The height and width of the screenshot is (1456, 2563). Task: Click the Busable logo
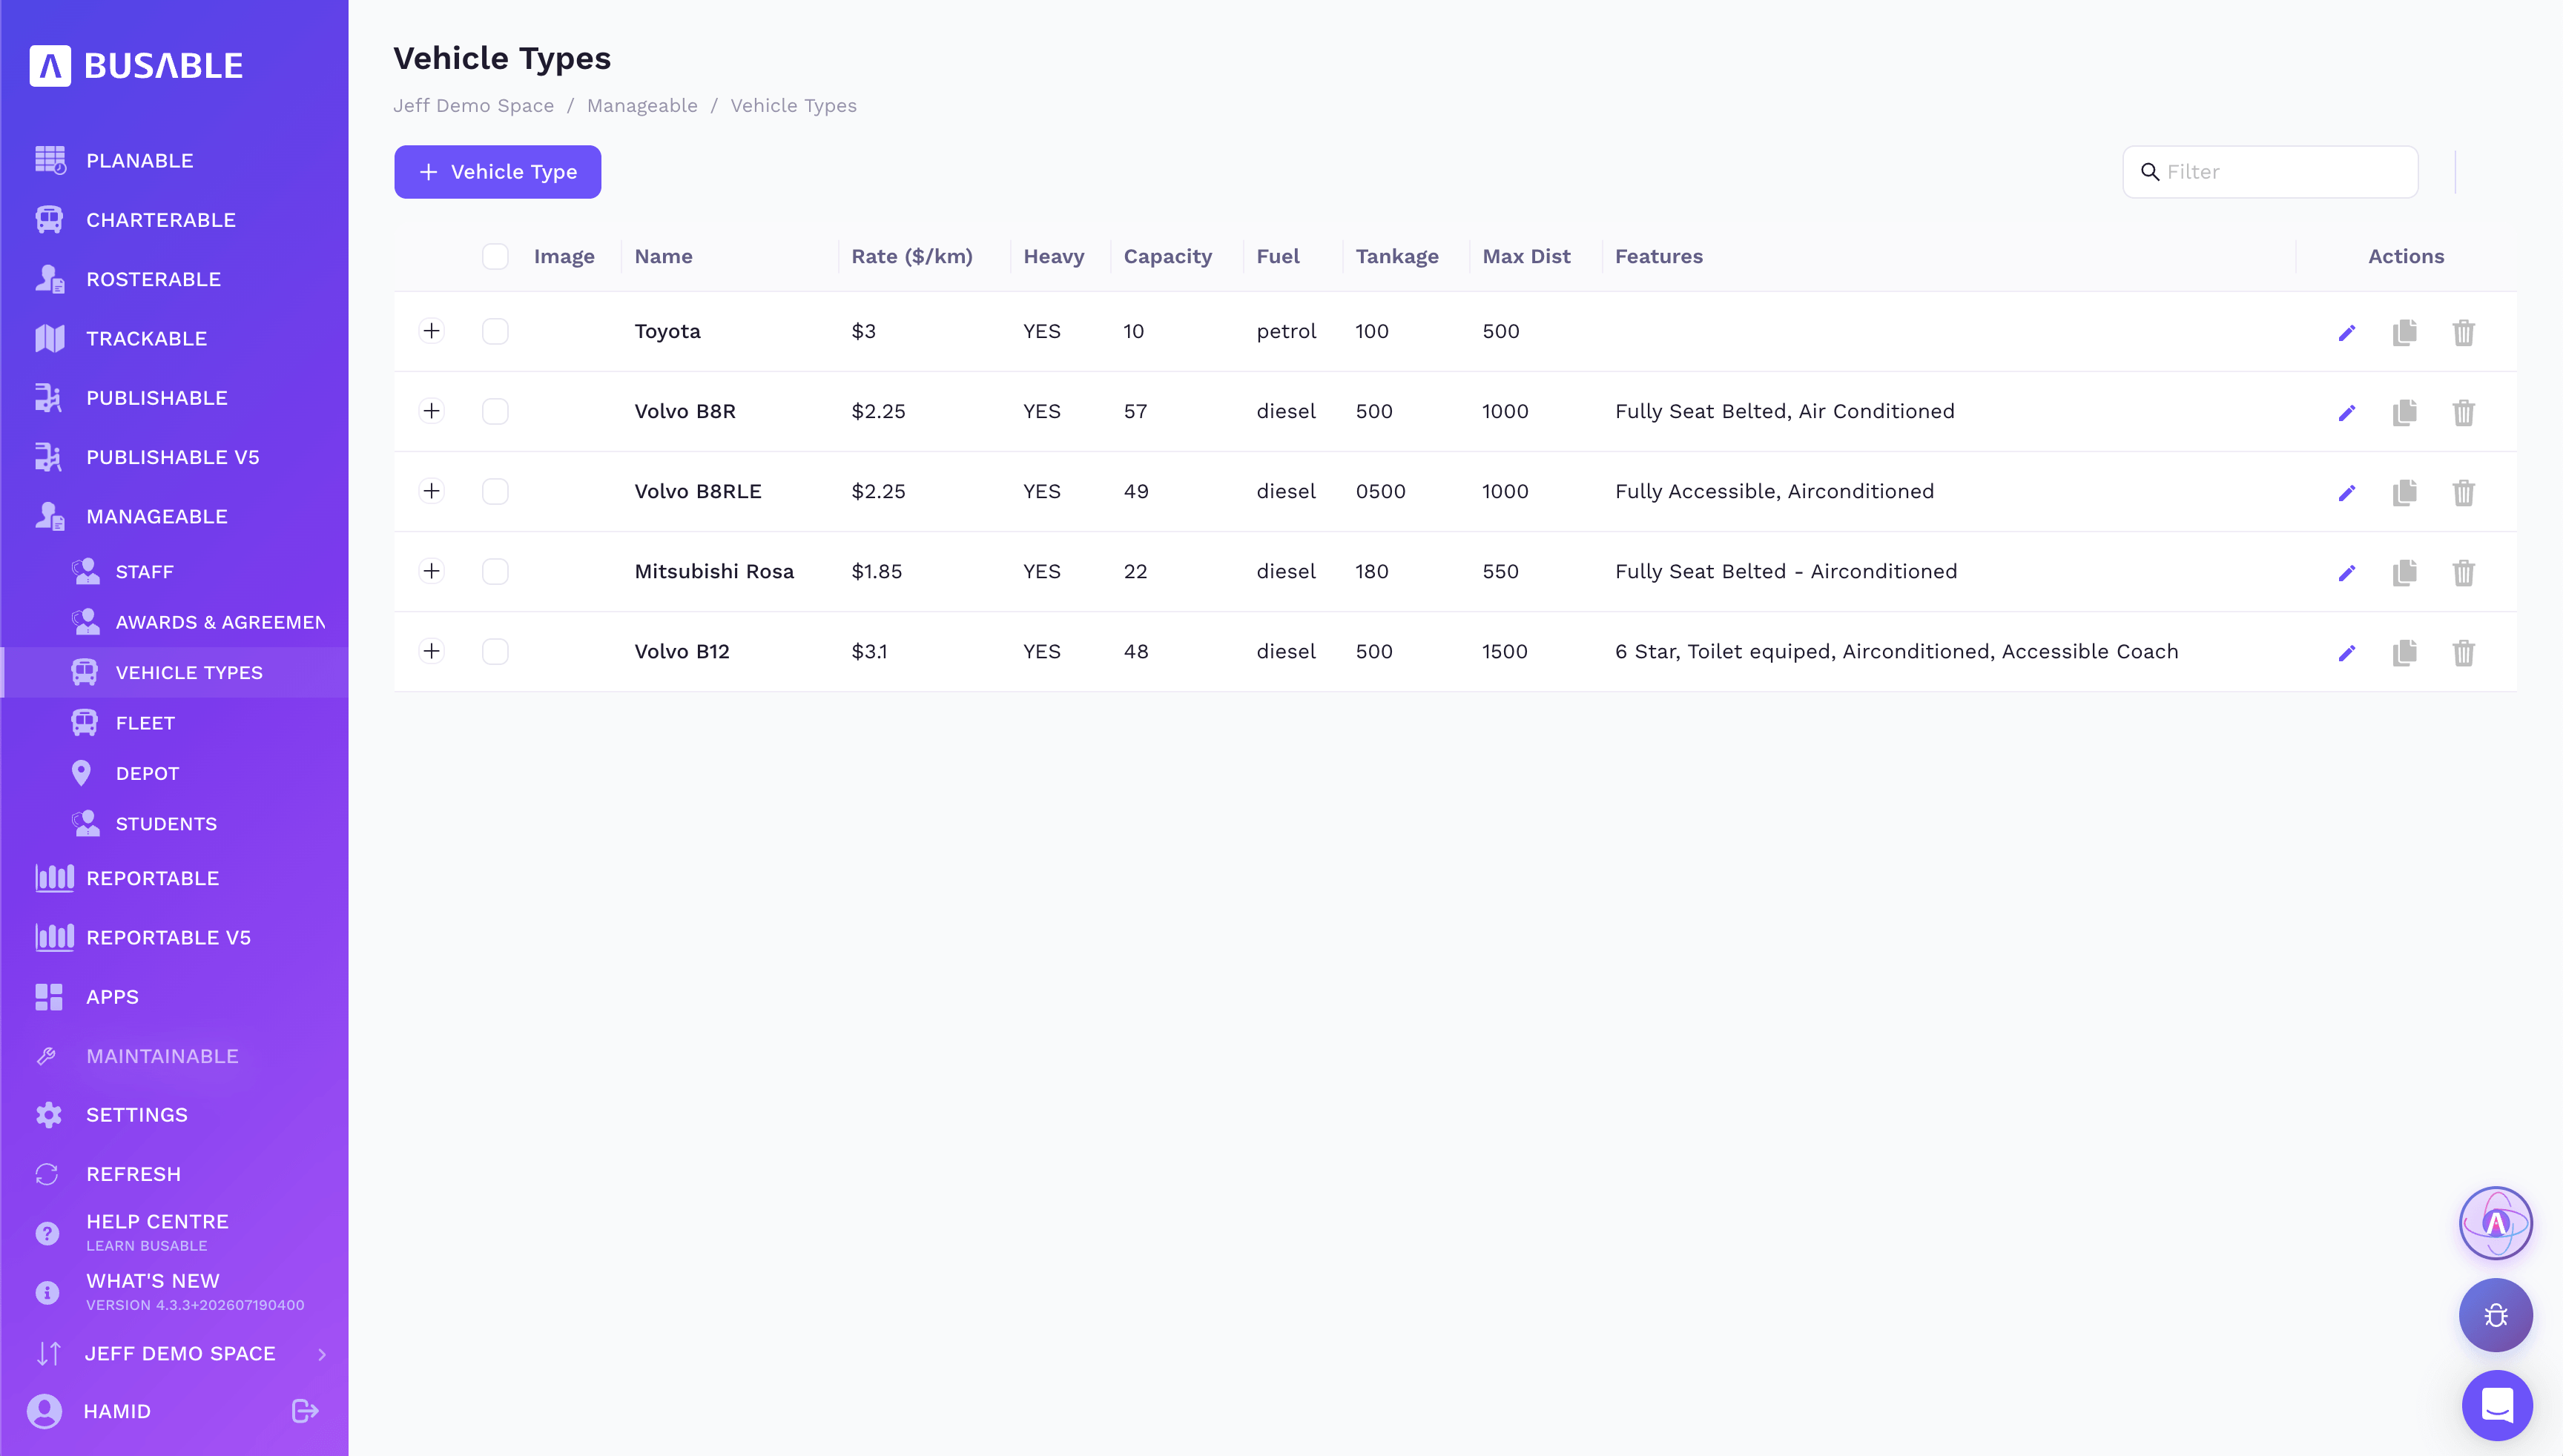136,66
